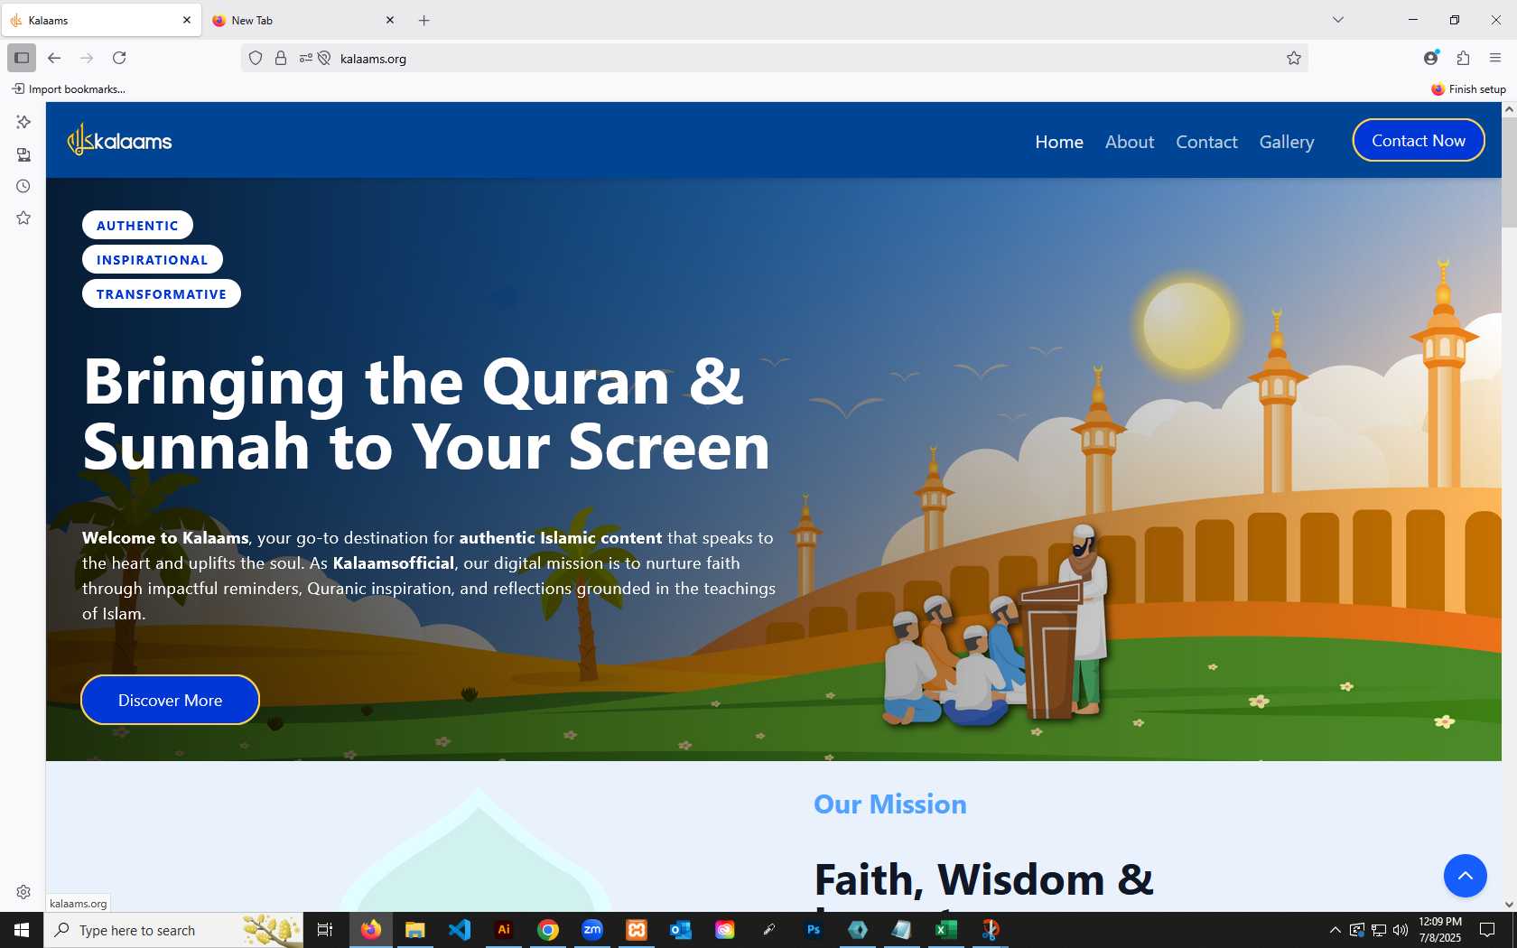Open Outlook from taskbar
1517x948 pixels.
point(680,930)
